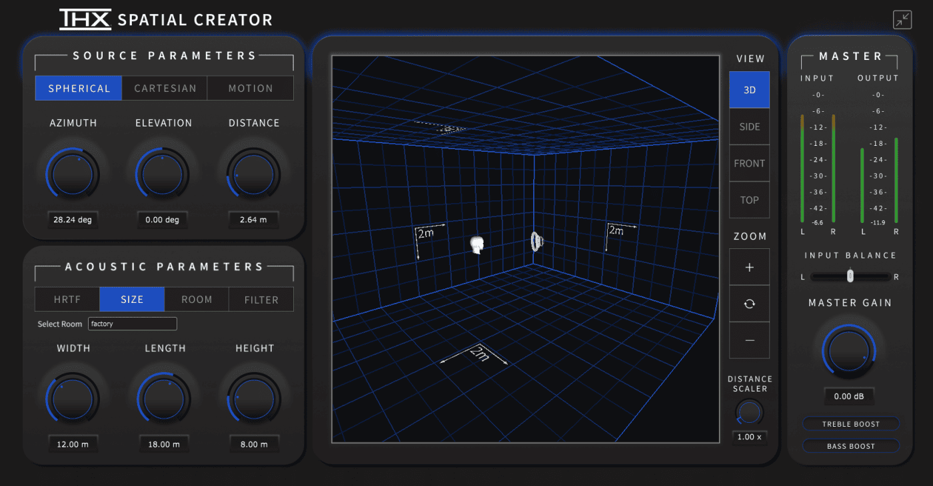This screenshot has height=486, width=933.
Task: Switch to SIDE view
Action: coord(749,126)
